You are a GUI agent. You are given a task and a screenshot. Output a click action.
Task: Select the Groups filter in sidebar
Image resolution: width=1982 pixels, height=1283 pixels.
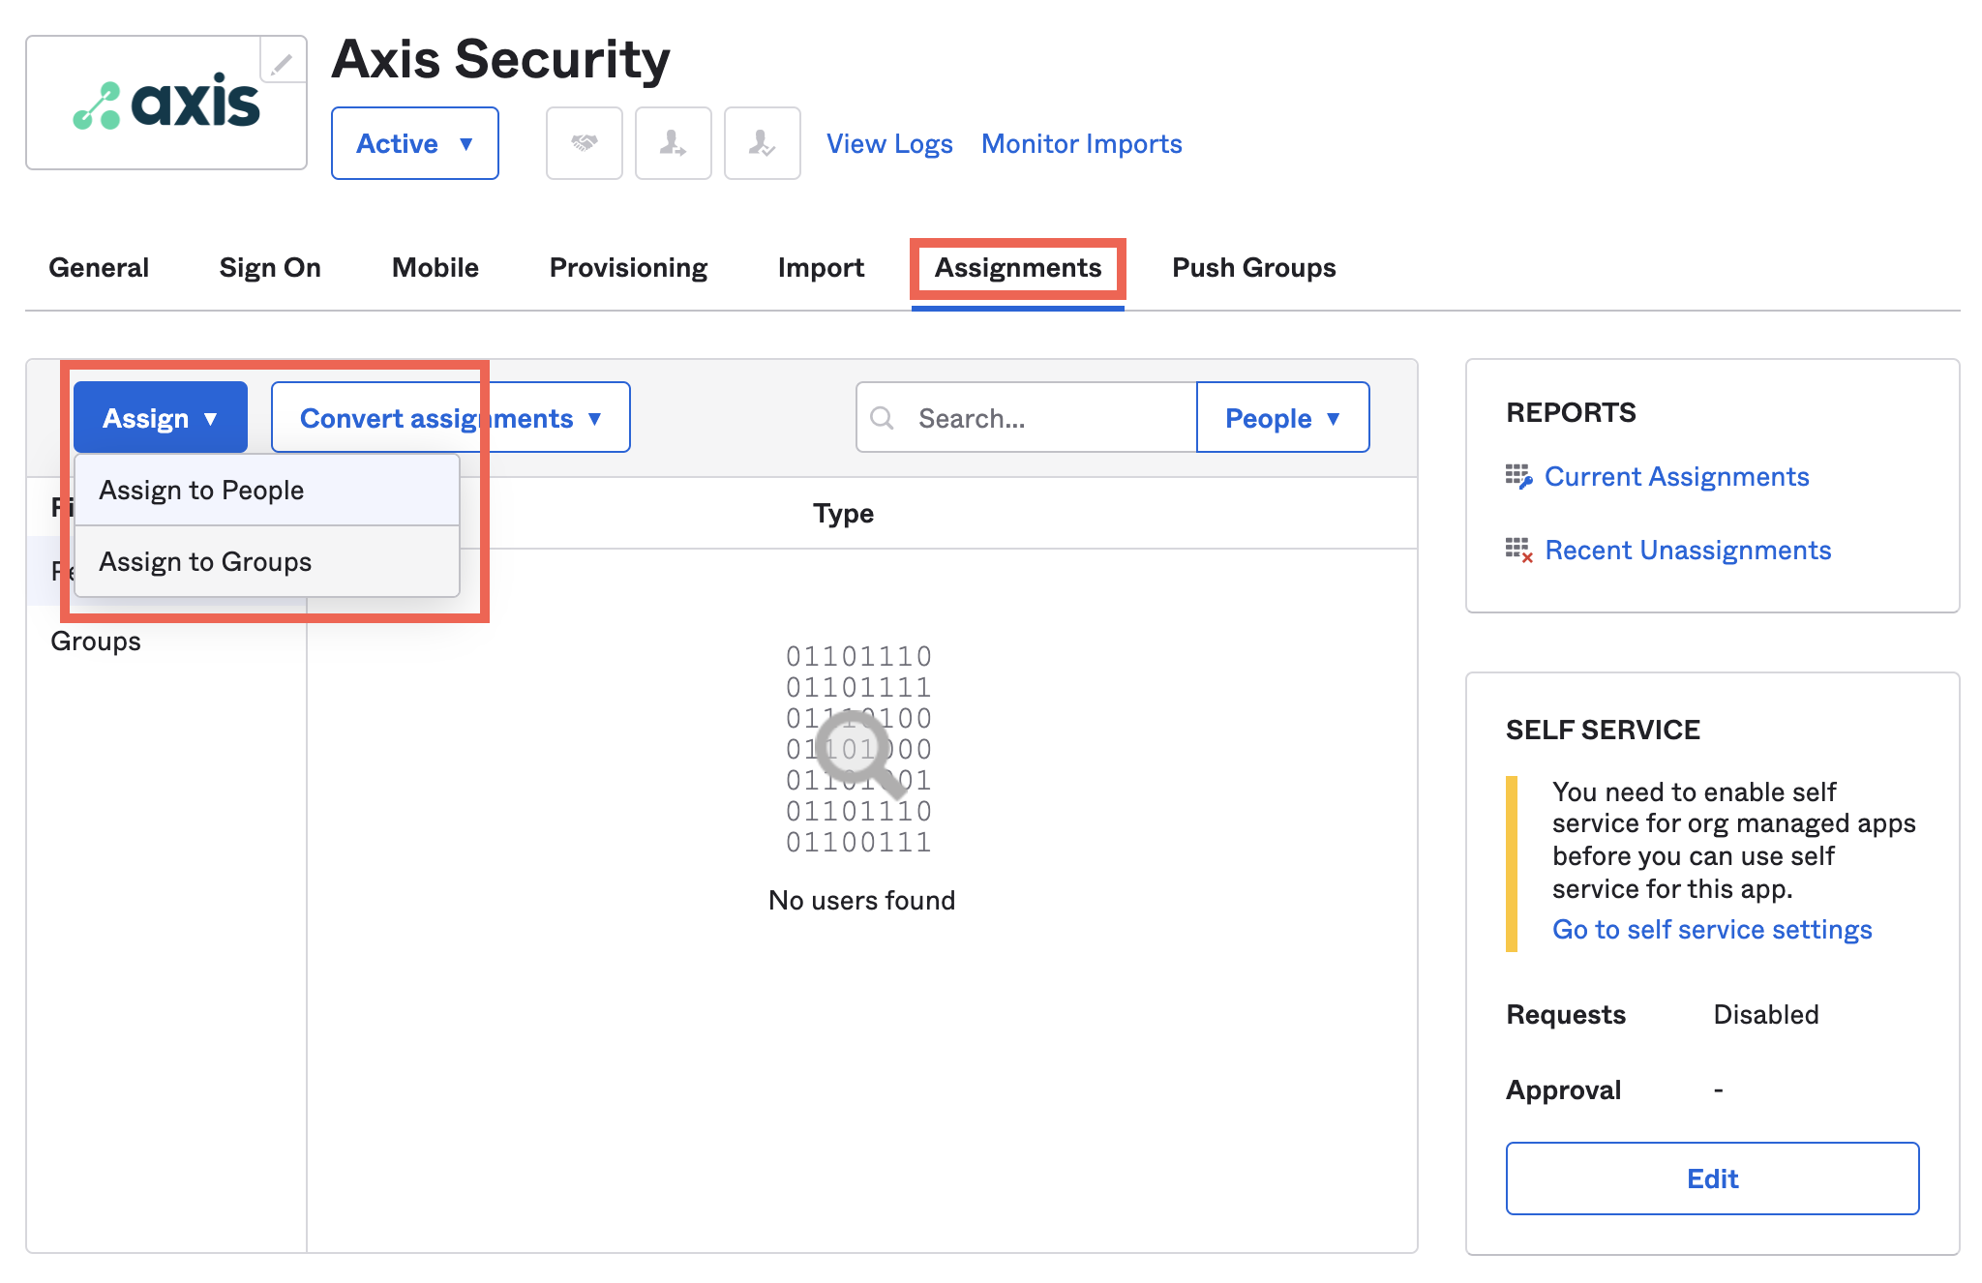pos(96,641)
